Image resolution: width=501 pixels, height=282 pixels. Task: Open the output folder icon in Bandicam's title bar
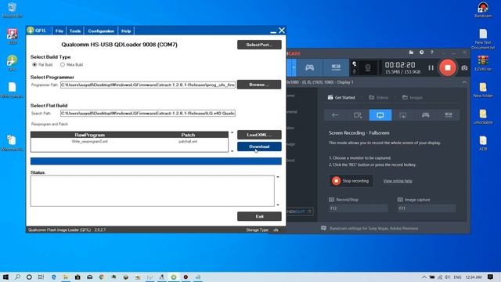(411, 52)
